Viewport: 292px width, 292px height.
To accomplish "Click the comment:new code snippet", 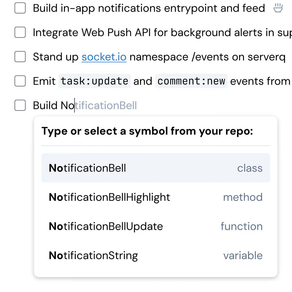I will click(x=191, y=81).
